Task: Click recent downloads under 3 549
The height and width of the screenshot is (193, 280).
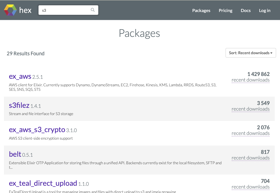Action: click(250, 109)
